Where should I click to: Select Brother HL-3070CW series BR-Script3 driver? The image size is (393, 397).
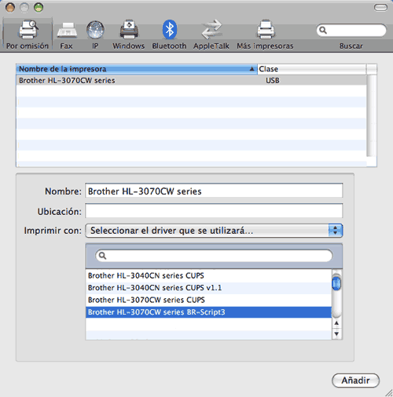[x=208, y=312]
